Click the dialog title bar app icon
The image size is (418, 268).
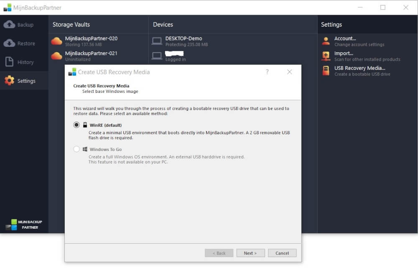[72, 72]
